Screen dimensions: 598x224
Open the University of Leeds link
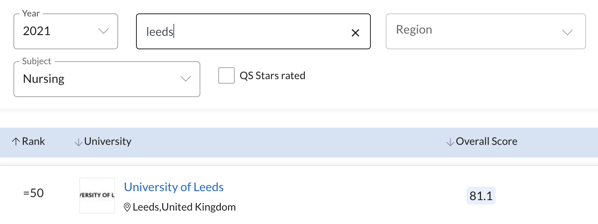tap(174, 187)
